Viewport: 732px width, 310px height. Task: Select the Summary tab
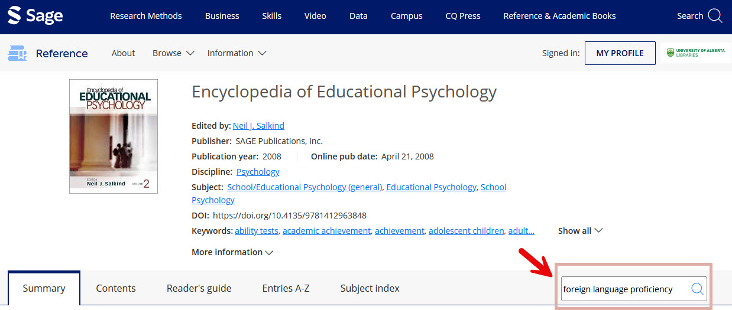point(44,288)
